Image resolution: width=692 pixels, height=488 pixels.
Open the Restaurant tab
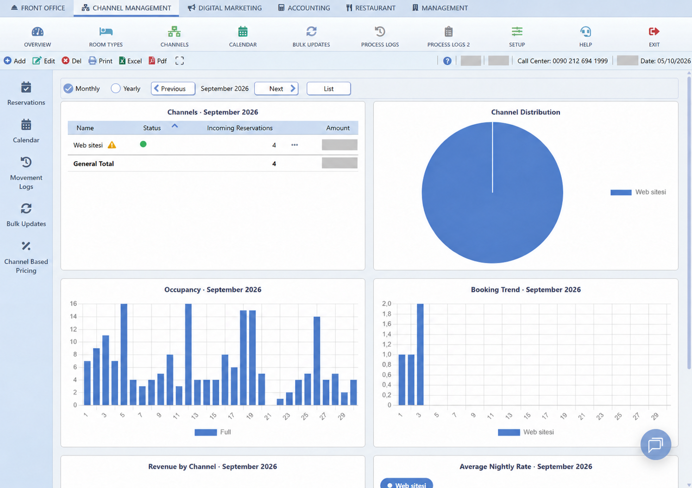(x=371, y=8)
